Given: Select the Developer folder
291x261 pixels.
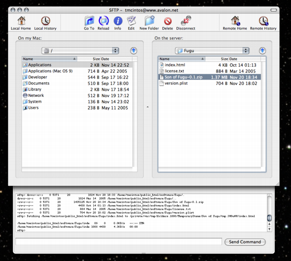Looking at the screenshot, I should pyautogui.click(x=77, y=77).
